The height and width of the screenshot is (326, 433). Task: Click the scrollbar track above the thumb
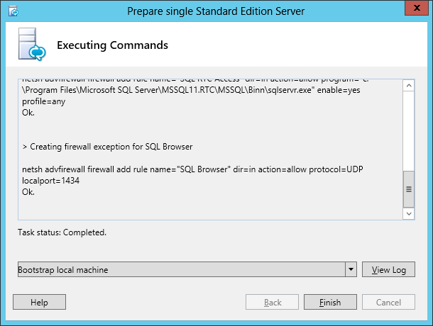pyautogui.click(x=408, y=131)
